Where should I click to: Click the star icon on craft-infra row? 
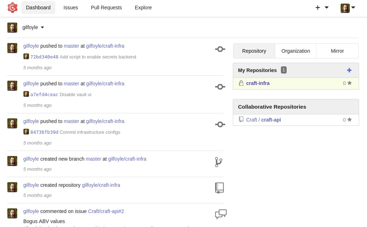(x=349, y=83)
